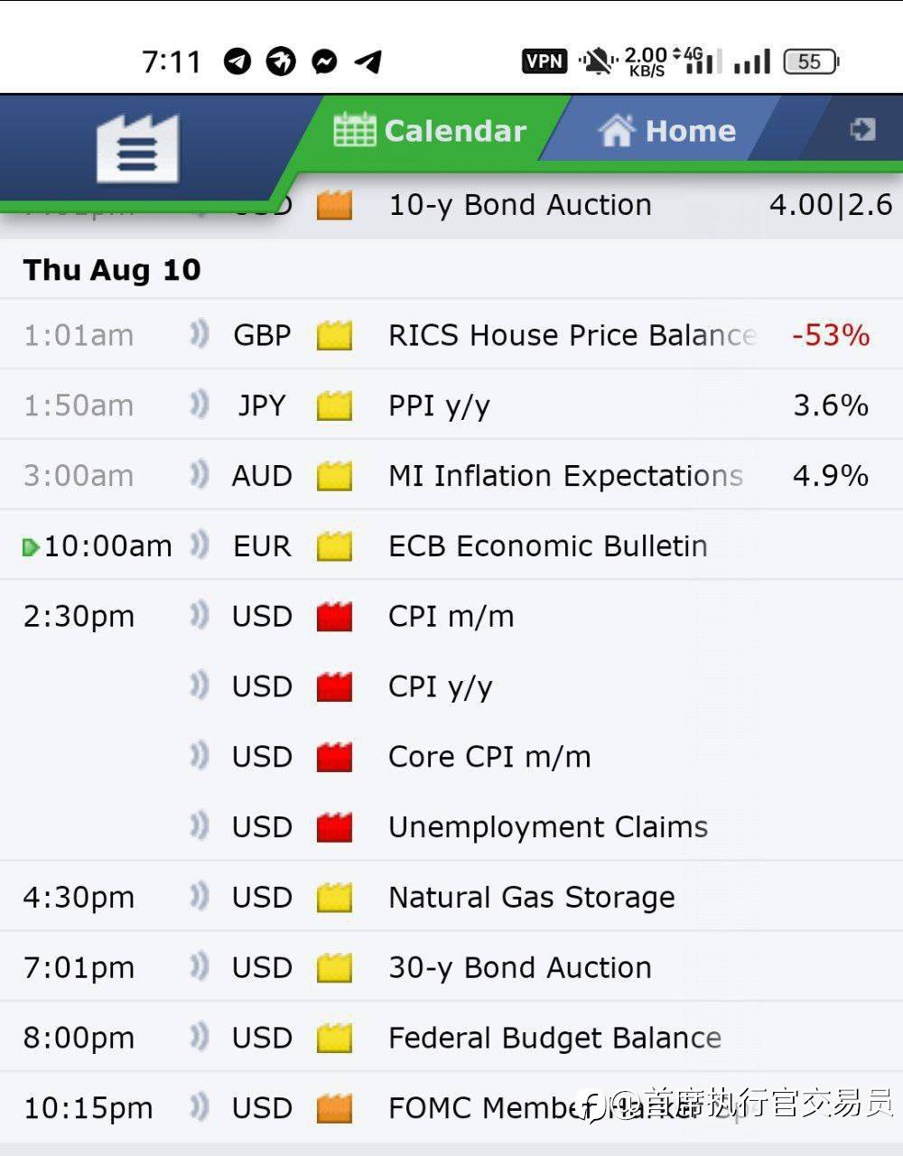
Task: Expand the Federal Budget Balance event row
Action: (x=451, y=1038)
